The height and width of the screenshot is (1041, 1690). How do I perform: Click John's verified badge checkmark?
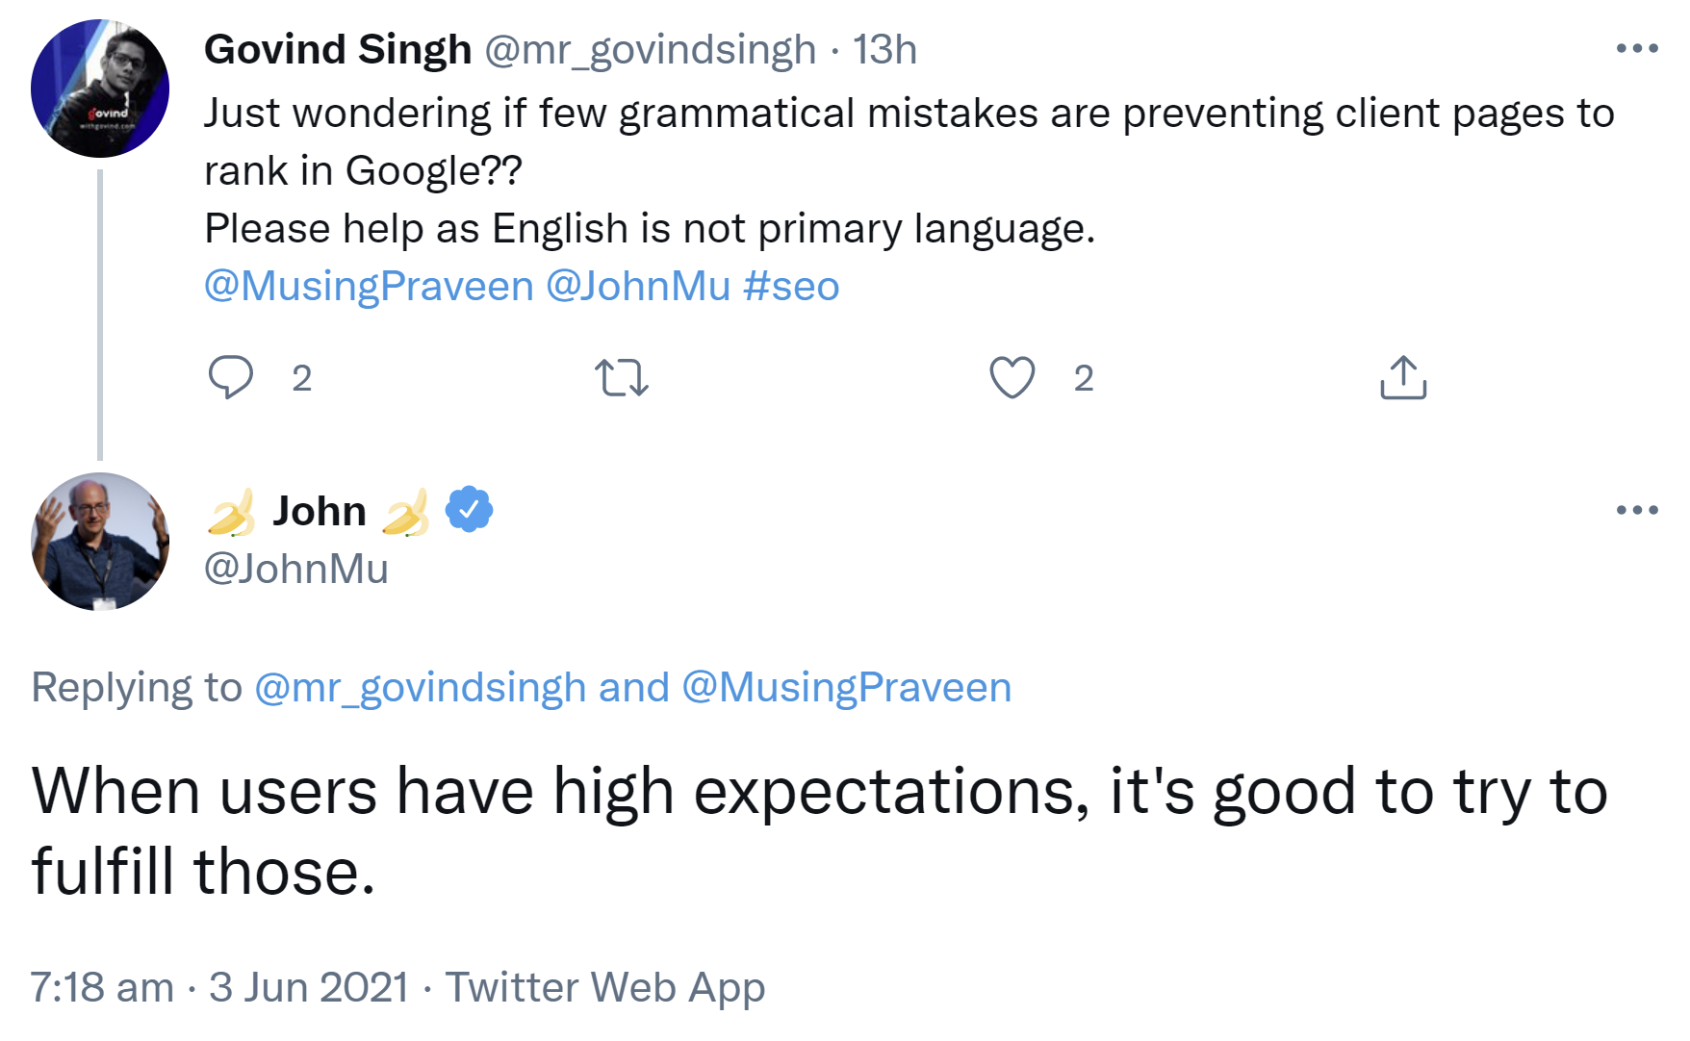[x=469, y=510]
